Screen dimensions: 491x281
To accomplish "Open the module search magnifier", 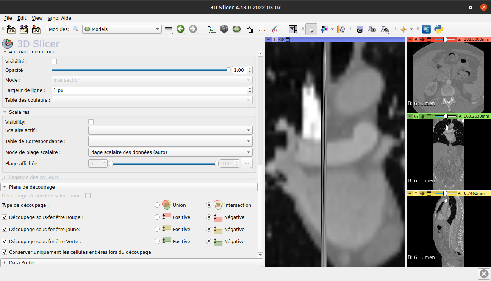I will point(75,29).
